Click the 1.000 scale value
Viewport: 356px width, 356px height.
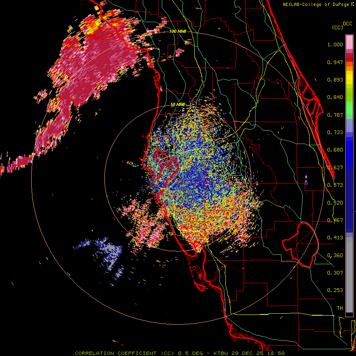[x=335, y=44]
